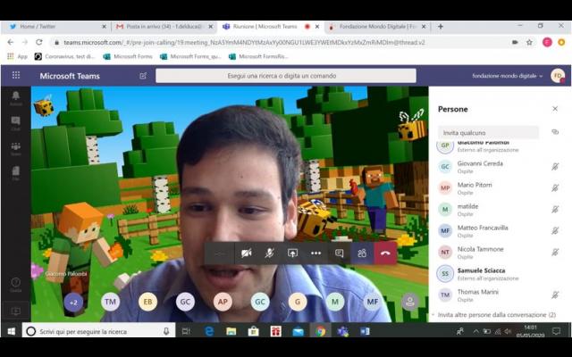Click muted mic icon beside Thomas Marini
572x357 pixels.
(555, 295)
